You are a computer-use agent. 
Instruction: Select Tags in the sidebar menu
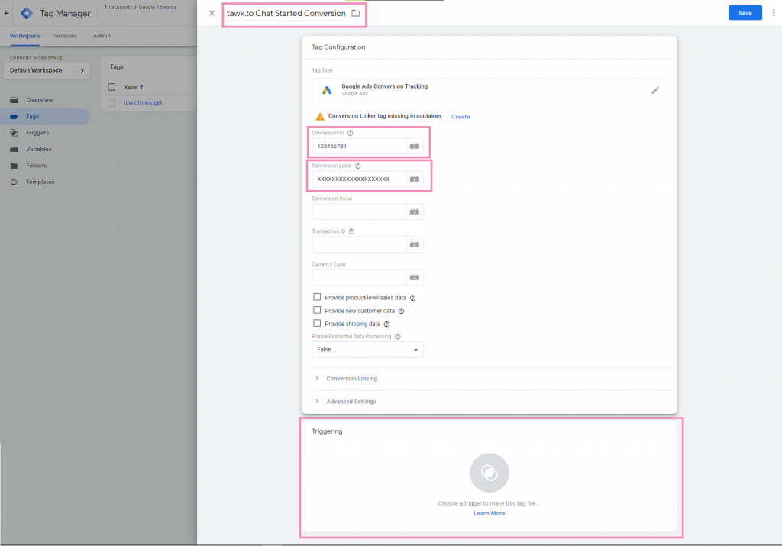point(45,117)
